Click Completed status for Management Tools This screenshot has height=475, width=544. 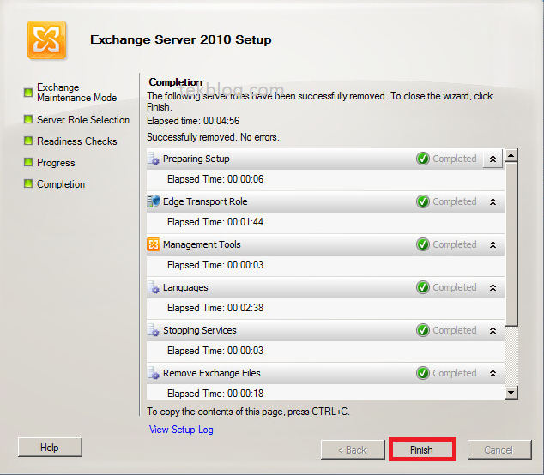click(x=455, y=244)
